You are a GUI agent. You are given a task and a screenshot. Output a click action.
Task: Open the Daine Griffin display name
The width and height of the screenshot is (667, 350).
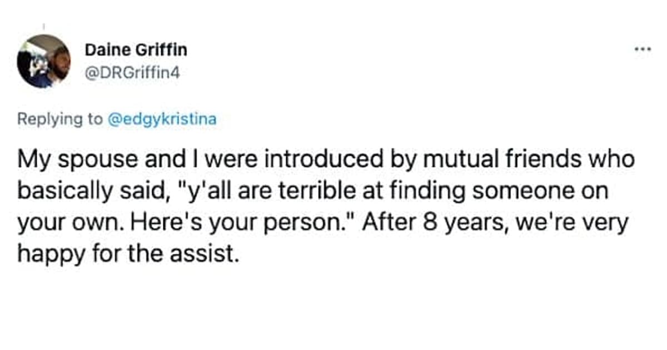click(136, 50)
